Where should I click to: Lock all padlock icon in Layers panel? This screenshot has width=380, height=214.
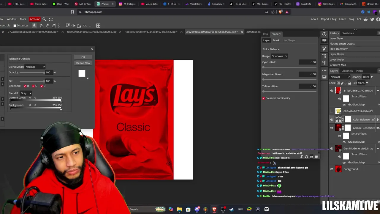tap(349, 83)
